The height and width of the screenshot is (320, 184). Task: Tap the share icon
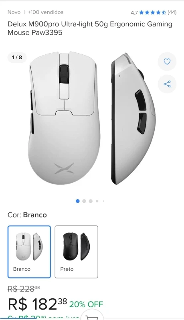coord(167,84)
